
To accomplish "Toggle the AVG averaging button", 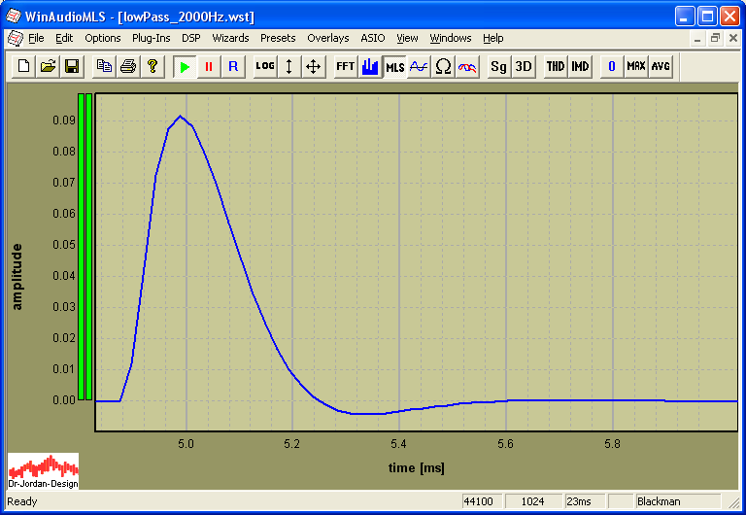I will pos(661,66).
